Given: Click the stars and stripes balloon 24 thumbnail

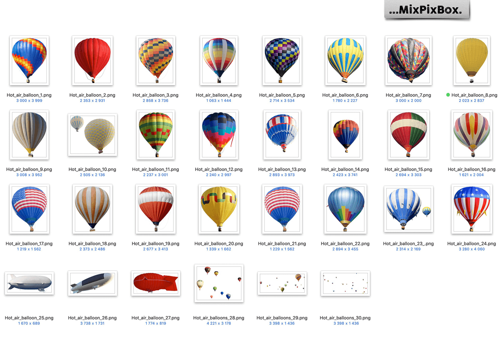Looking at the screenshot, I should pyautogui.click(x=471, y=209).
